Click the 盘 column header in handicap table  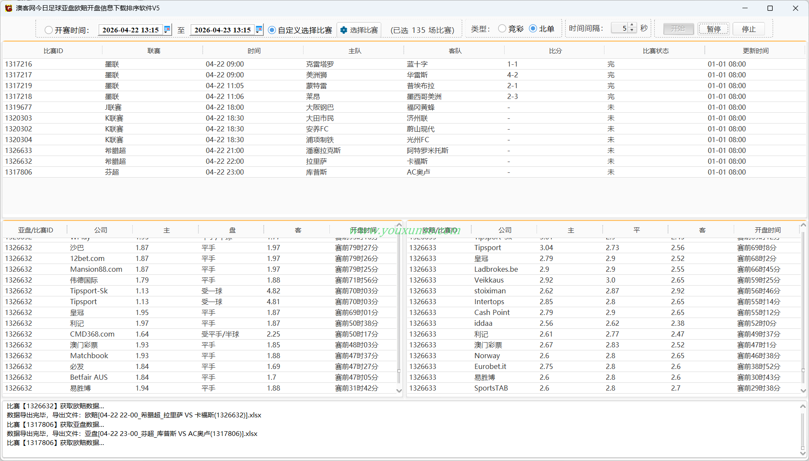point(232,230)
